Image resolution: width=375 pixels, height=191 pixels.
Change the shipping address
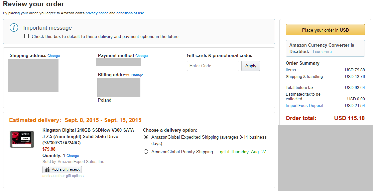[53, 56]
